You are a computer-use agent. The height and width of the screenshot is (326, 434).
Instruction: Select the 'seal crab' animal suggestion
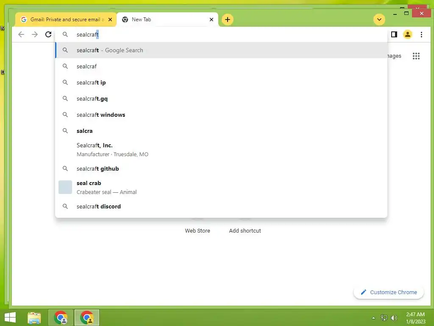pos(221,187)
